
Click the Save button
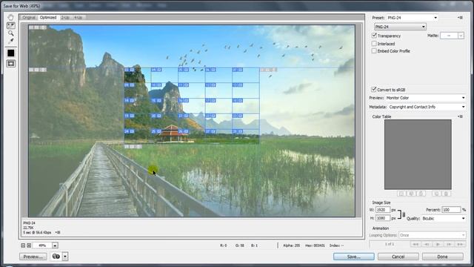tap(354, 257)
